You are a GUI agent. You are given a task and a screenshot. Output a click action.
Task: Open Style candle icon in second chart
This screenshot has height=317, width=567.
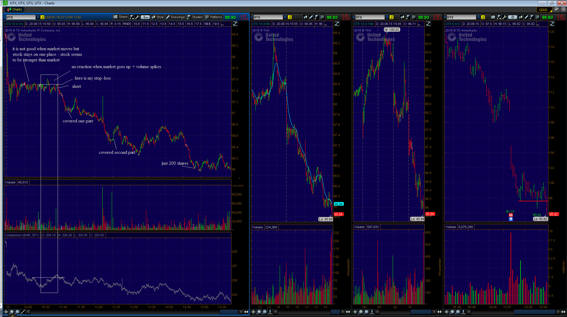click(x=306, y=17)
